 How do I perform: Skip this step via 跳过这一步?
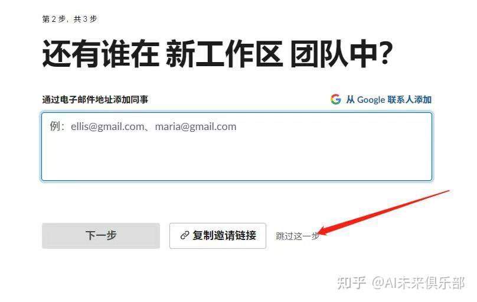[x=298, y=236]
